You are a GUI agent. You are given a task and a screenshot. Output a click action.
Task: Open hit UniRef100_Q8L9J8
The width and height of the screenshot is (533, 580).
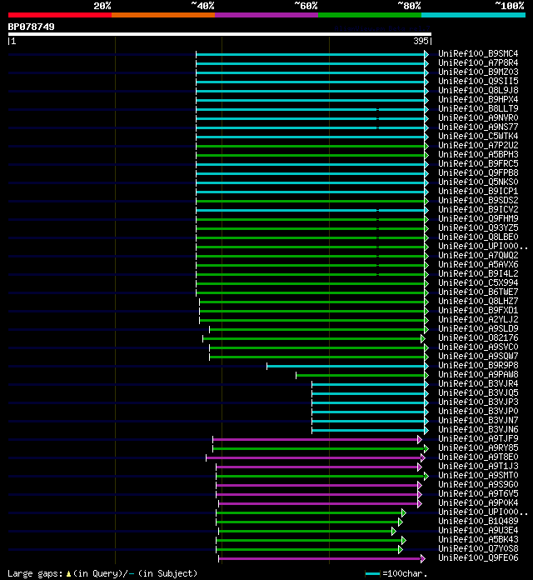(478, 90)
